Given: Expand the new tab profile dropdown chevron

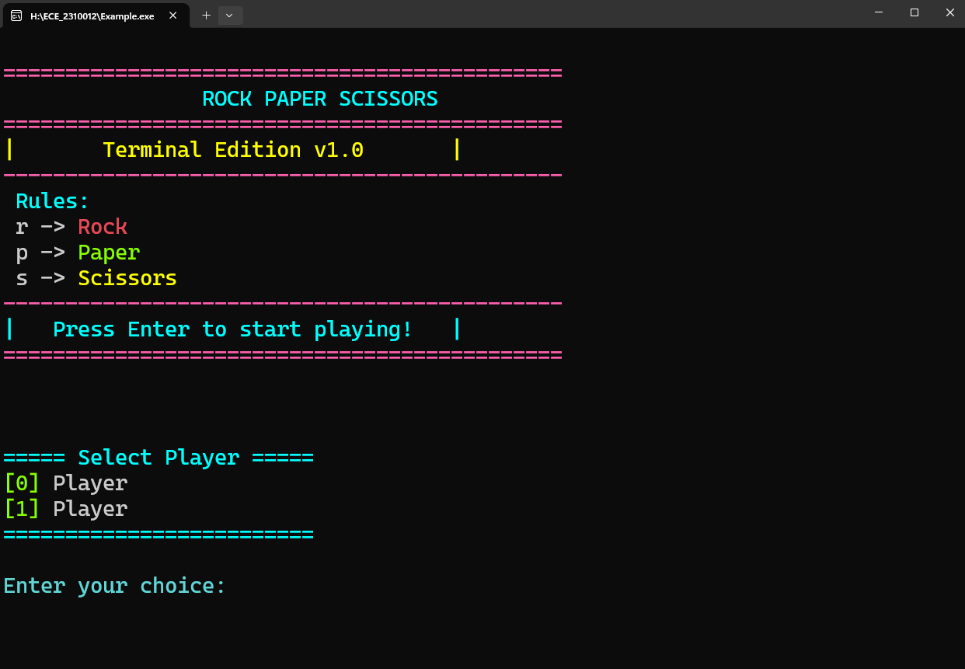Looking at the screenshot, I should [229, 15].
